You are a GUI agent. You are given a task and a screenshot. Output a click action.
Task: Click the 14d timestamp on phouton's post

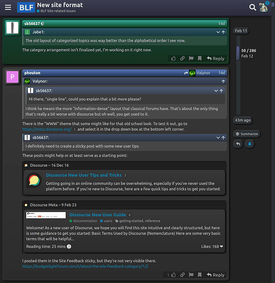tap(222, 73)
